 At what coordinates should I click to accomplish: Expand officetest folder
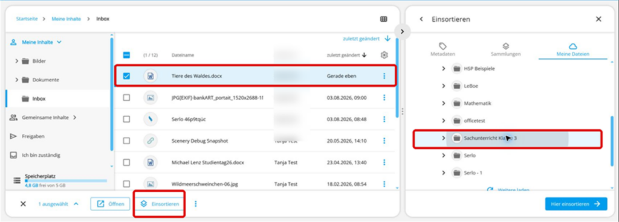[443, 121]
